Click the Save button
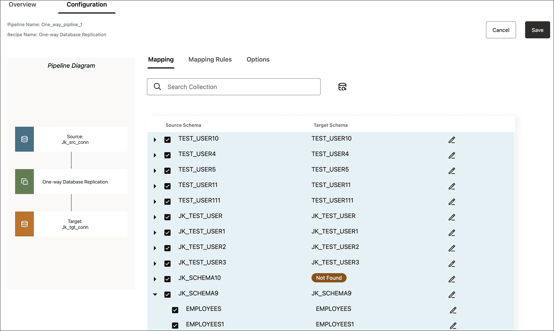Viewport: 554px width, 331px height. (x=537, y=30)
